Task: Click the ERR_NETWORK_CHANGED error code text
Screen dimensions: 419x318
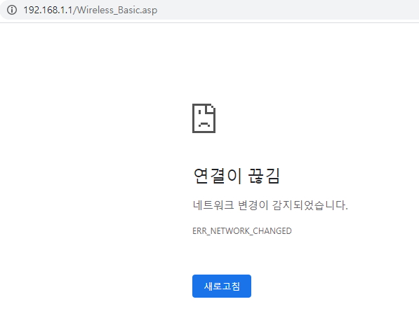Action: click(242, 230)
